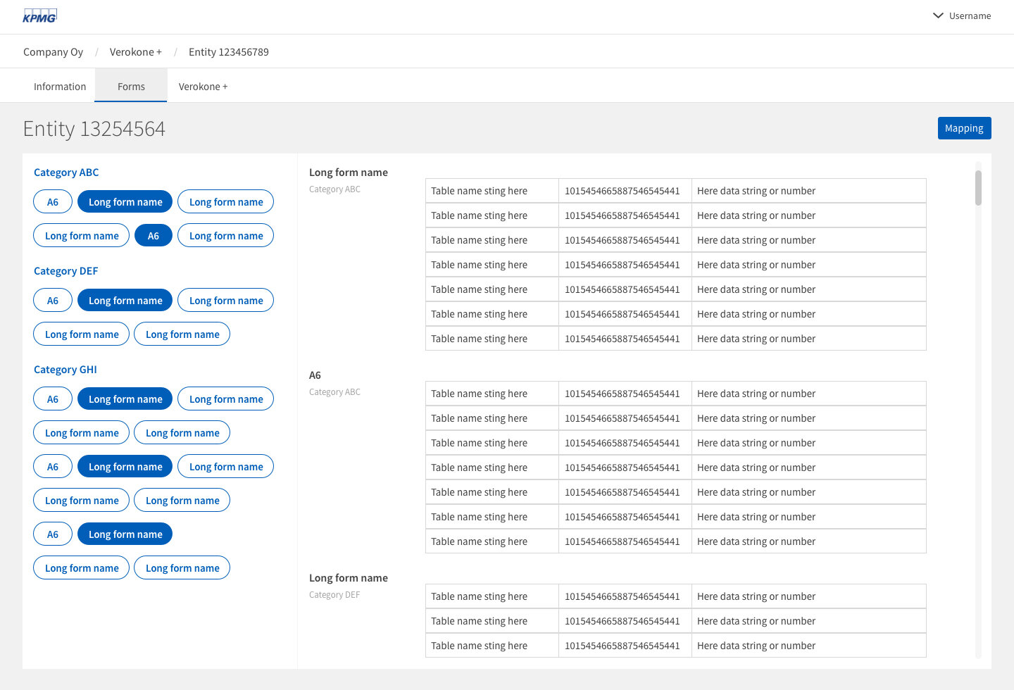Open the Verokone + breadcrumb link

135,52
